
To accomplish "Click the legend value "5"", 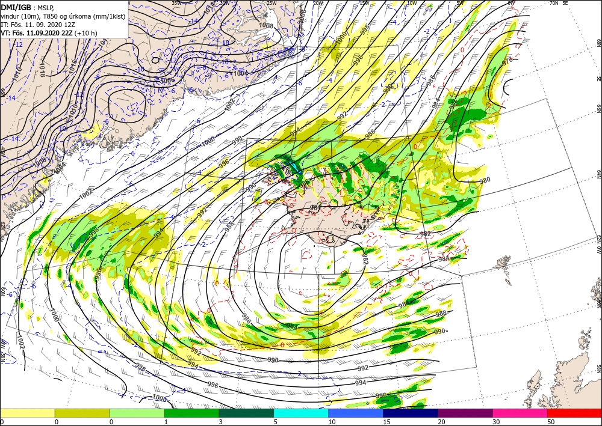I will point(276,422).
